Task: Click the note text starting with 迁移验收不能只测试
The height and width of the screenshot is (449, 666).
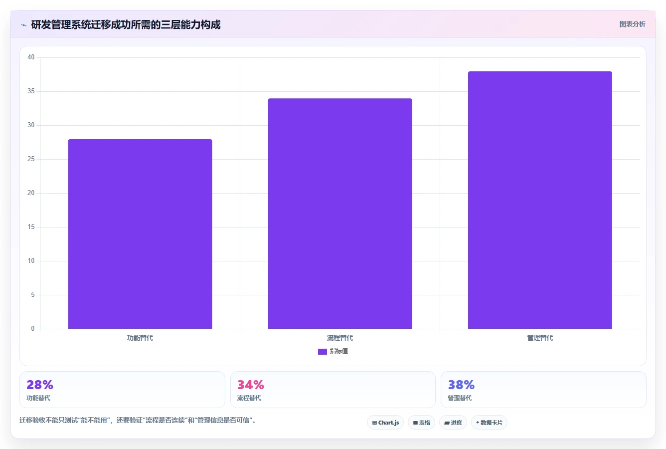Action: click(x=139, y=420)
